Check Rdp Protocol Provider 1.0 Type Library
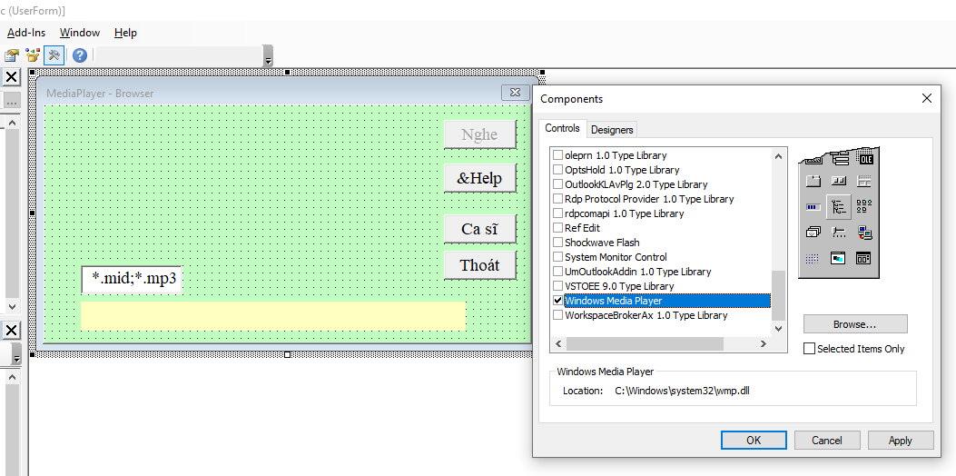Viewport: 956px width, 476px height. tap(557, 199)
